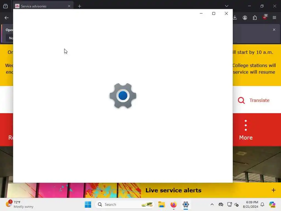Click the Translate link
281x211 pixels.
pyautogui.click(x=259, y=100)
